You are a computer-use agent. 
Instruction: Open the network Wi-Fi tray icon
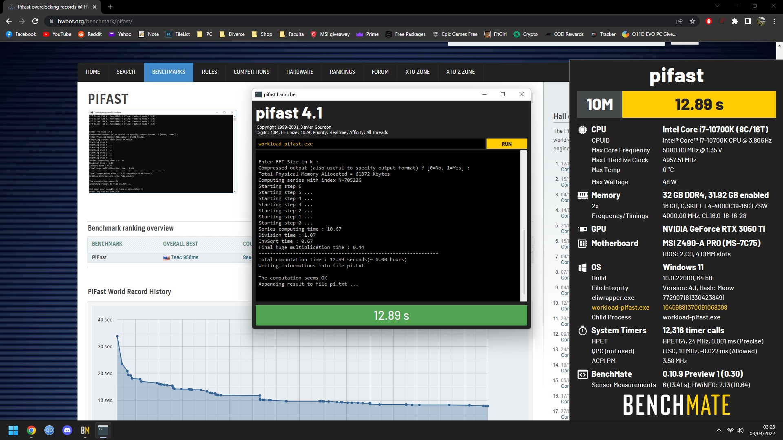click(730, 430)
